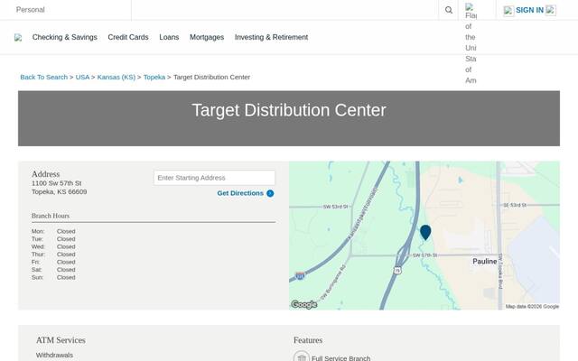578x361 pixels.
Task: Select the Mon: Closed hours row
Action: 53,231
